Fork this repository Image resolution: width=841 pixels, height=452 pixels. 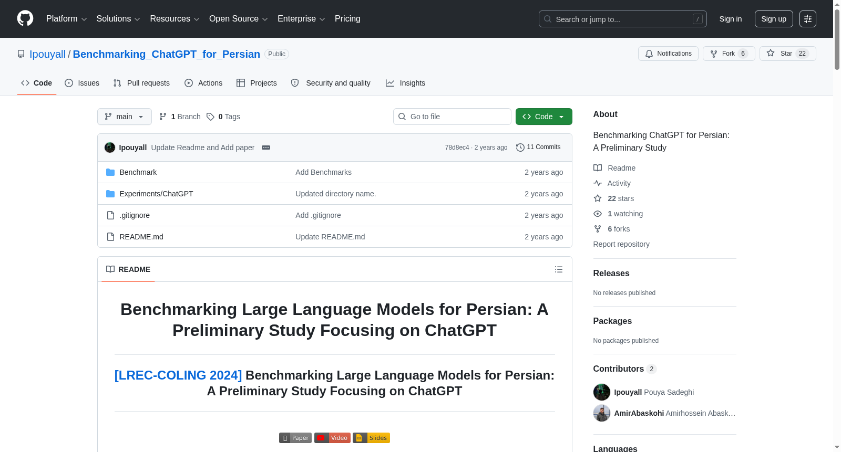729,54
